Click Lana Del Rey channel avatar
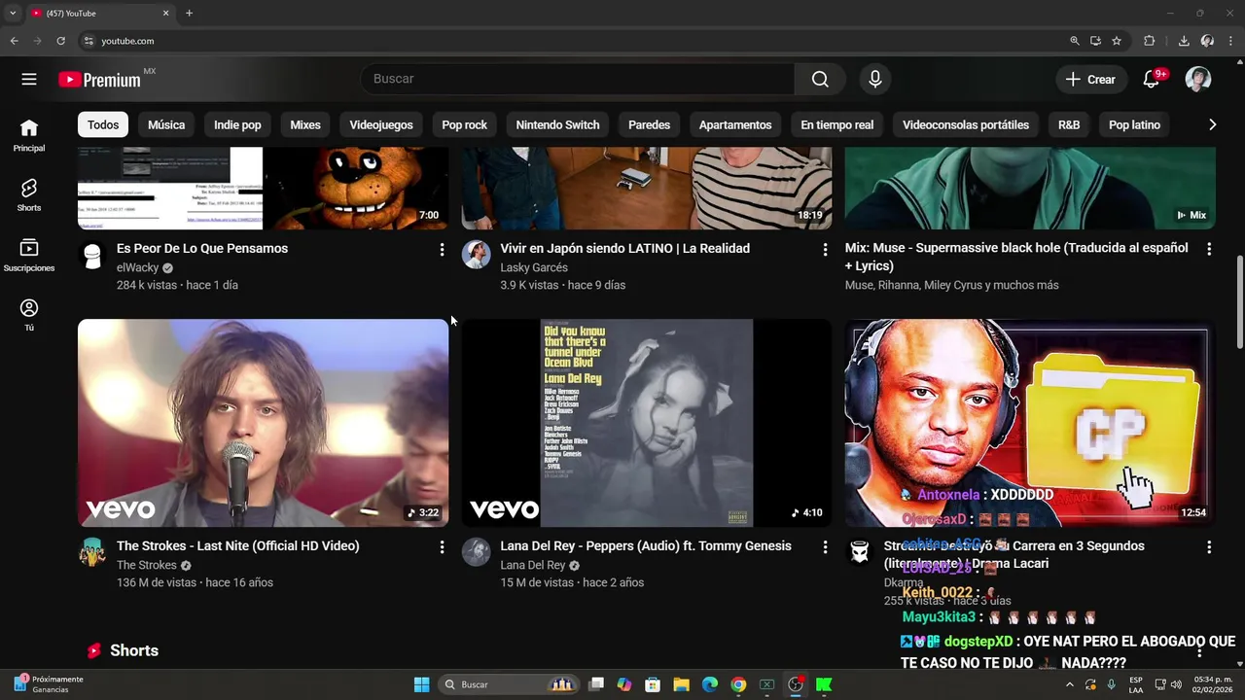 coord(476,552)
